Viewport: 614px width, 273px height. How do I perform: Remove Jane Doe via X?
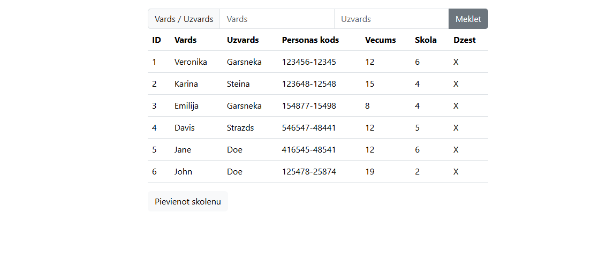[x=456, y=150]
